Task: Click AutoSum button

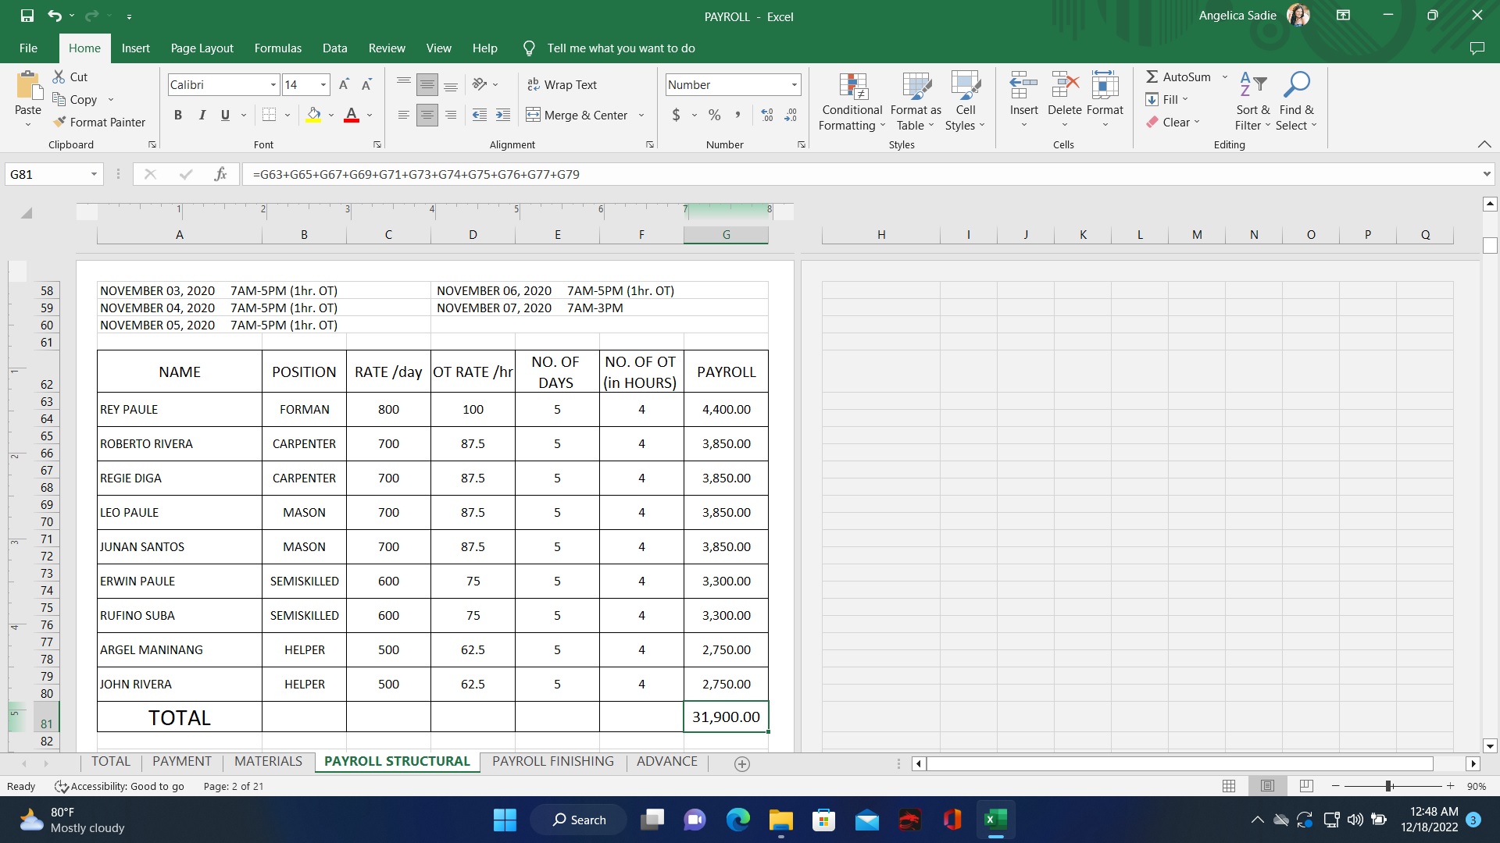Action: pos(1178,76)
